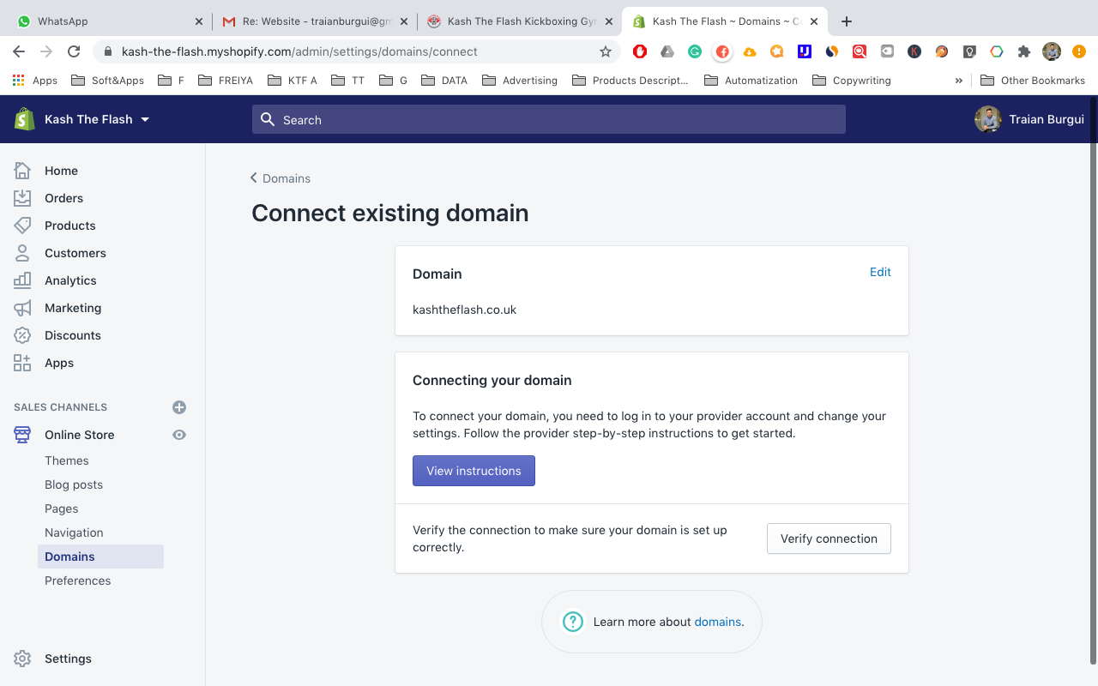Click the Shopify search field

(549, 119)
